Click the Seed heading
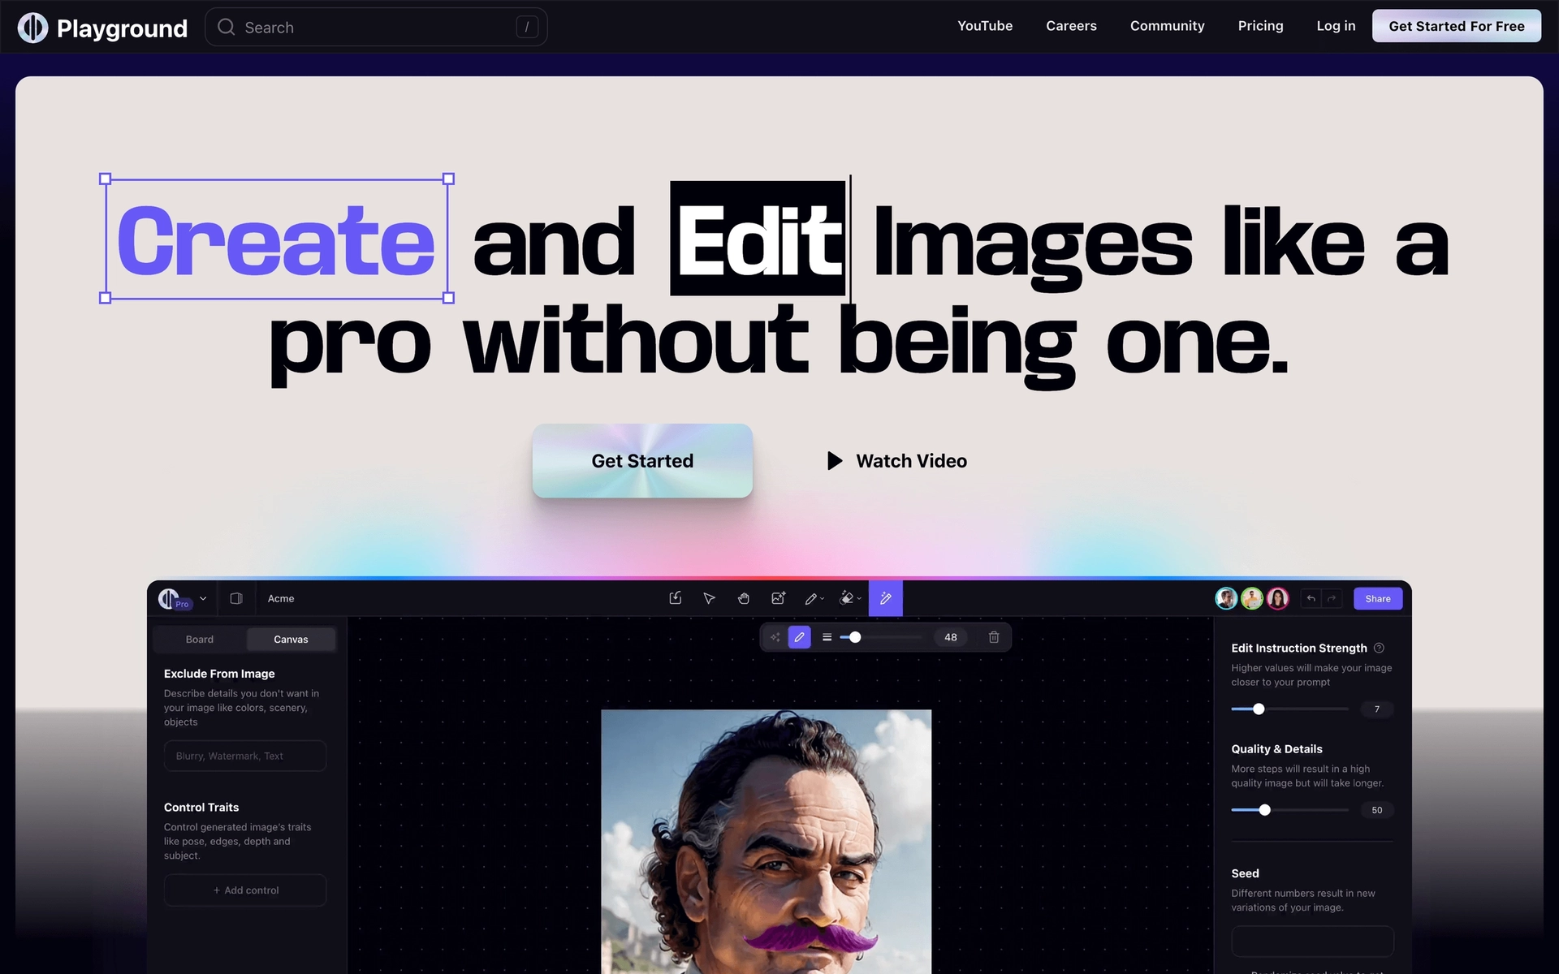Screen dimensions: 1559x974 [1245, 873]
